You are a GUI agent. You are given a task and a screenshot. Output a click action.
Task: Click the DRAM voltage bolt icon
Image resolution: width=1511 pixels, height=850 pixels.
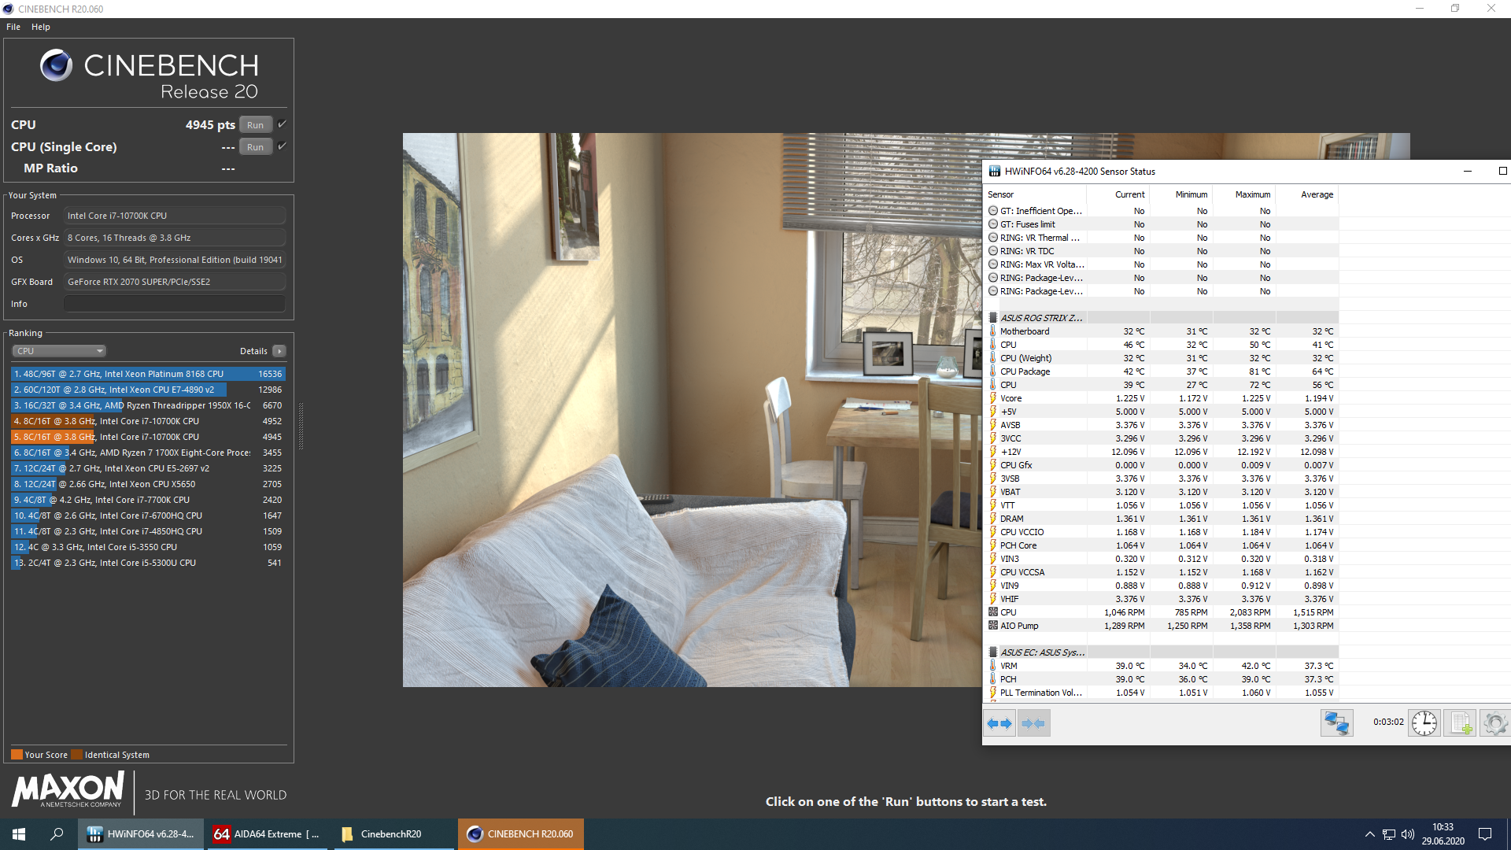point(993,519)
